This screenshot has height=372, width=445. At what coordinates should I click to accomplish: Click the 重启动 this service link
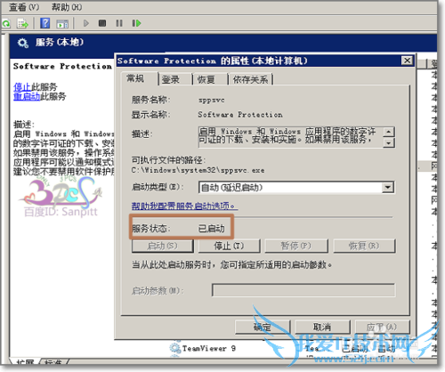pyautogui.click(x=27, y=96)
